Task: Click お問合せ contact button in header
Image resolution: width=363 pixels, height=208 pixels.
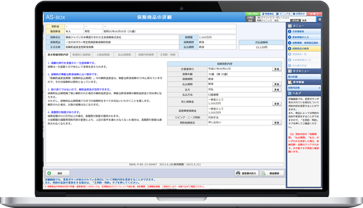Action: tap(299, 14)
